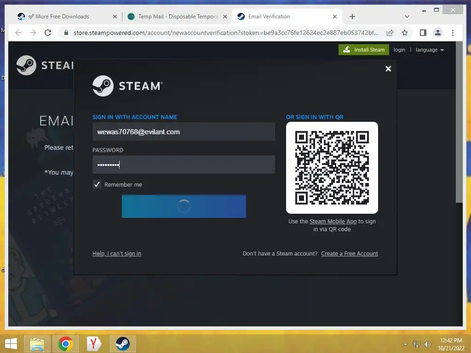Open Yandex browser from taskbar

94,344
